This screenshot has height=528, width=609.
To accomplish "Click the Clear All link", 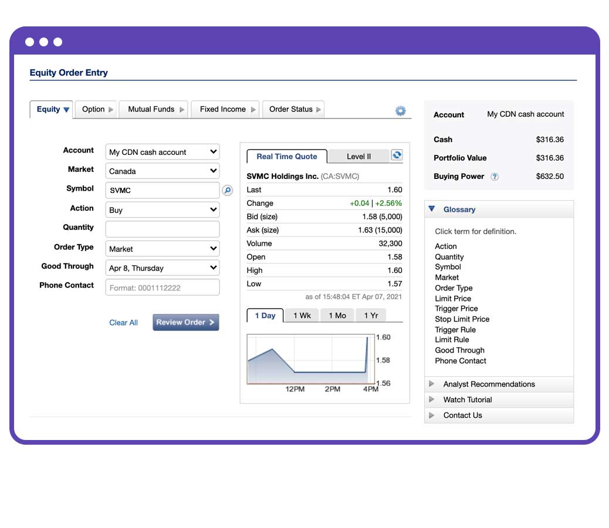I will coord(123,322).
